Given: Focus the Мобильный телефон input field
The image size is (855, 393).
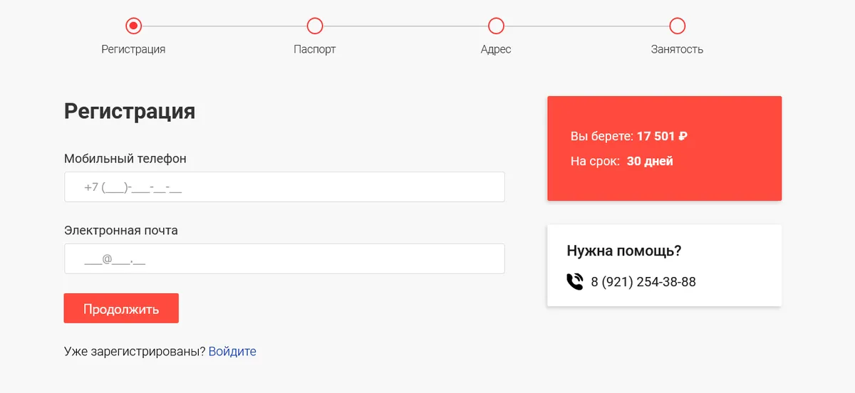Looking at the screenshot, I should tap(284, 187).
